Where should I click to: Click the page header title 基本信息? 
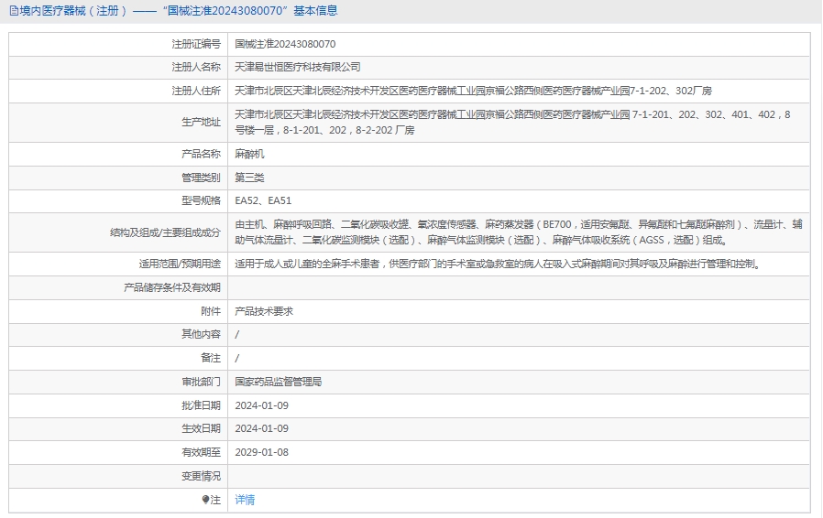pyautogui.click(x=315, y=11)
